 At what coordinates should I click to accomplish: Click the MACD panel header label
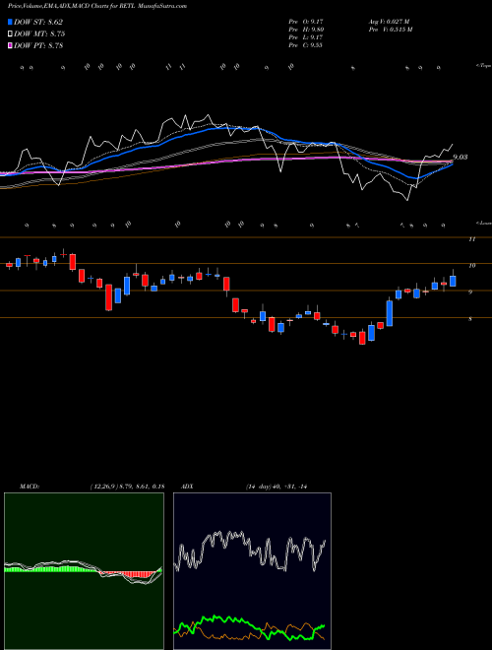(x=29, y=487)
